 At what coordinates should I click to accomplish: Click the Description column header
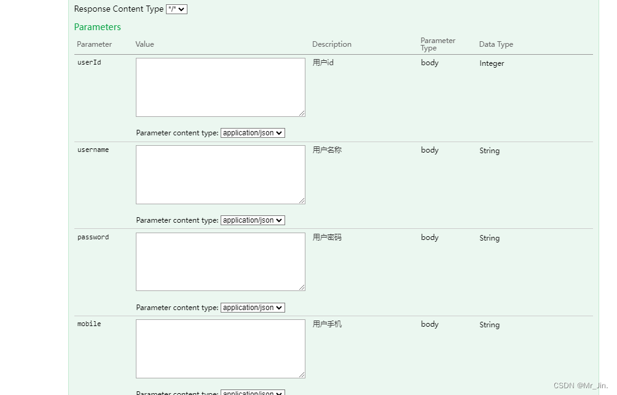(331, 44)
